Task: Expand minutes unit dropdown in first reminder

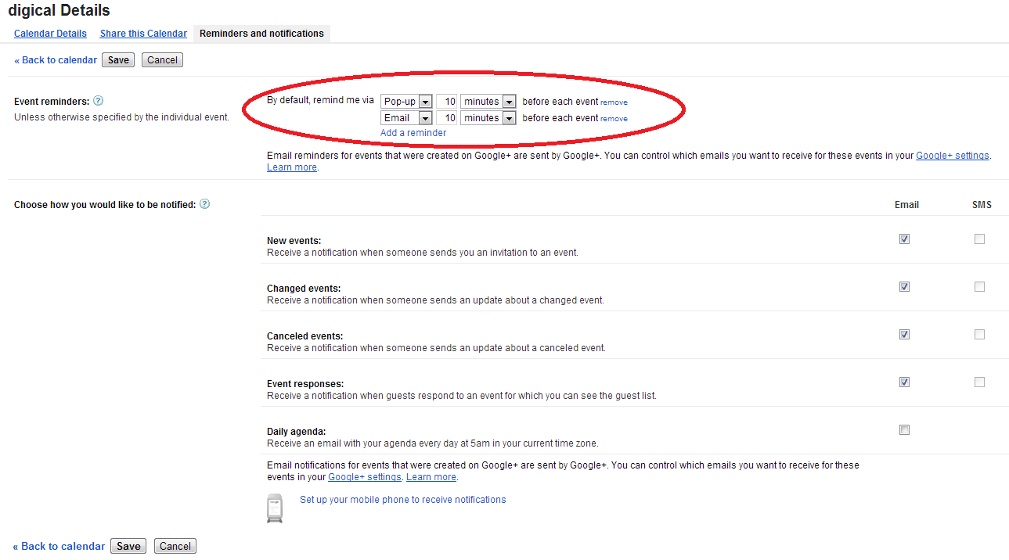Action: coord(488,102)
